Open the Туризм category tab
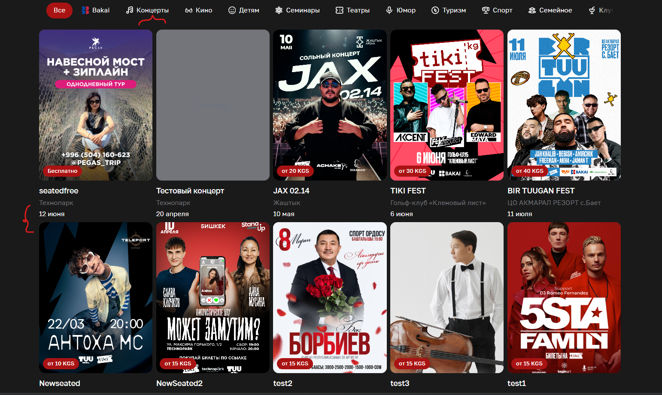This screenshot has height=395, width=662. (x=449, y=10)
